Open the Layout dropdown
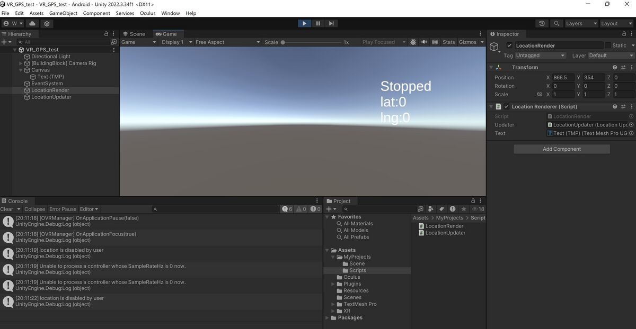 tap(616, 24)
